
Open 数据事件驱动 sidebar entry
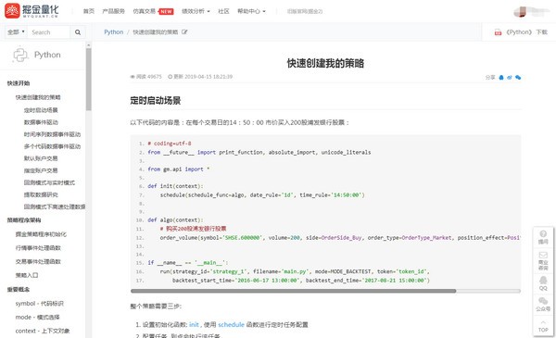(41, 122)
